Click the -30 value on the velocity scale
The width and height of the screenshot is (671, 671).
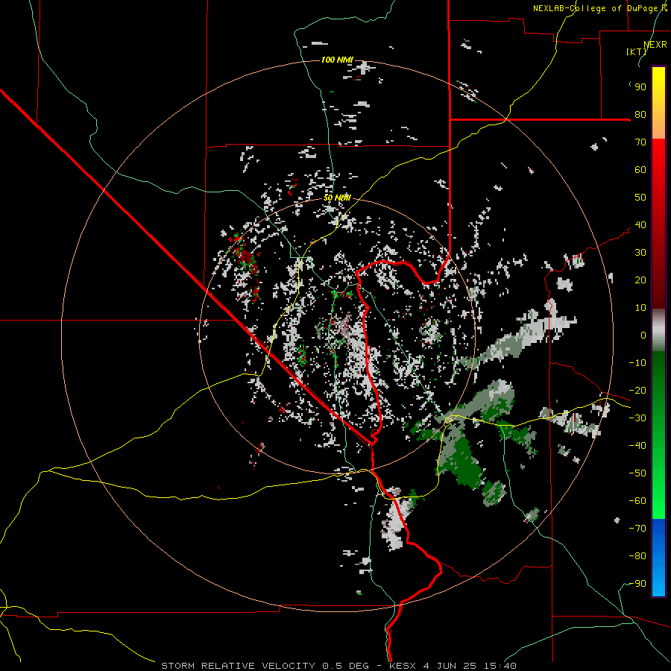(x=637, y=418)
